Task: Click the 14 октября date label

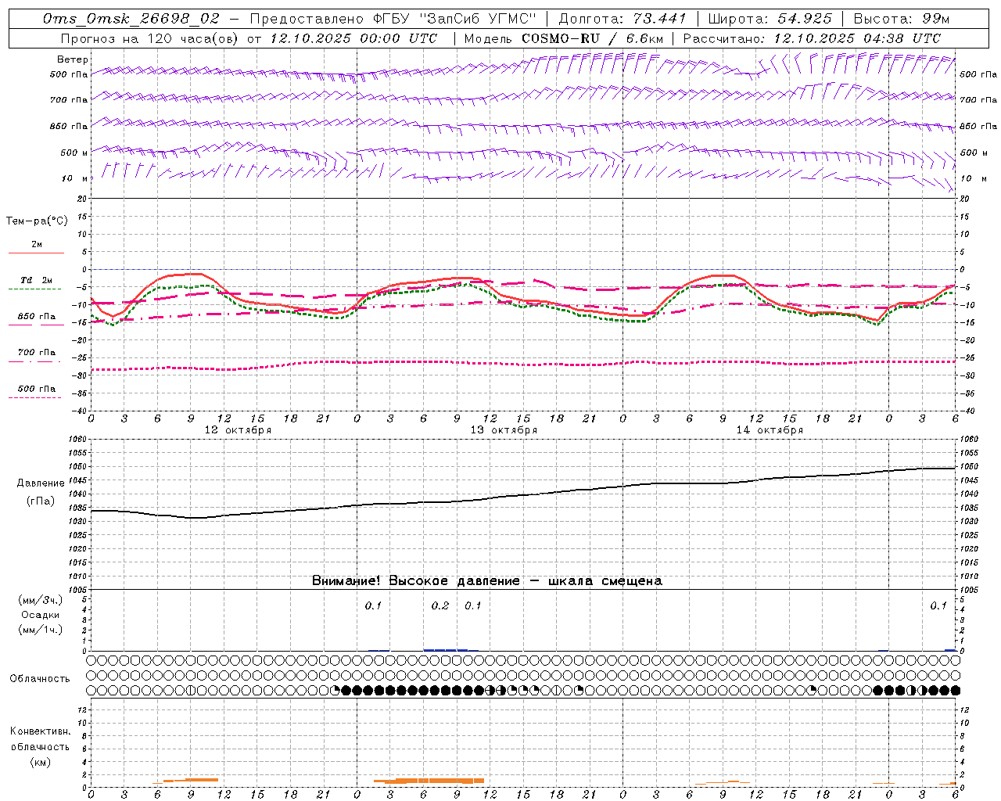Action: (x=770, y=430)
